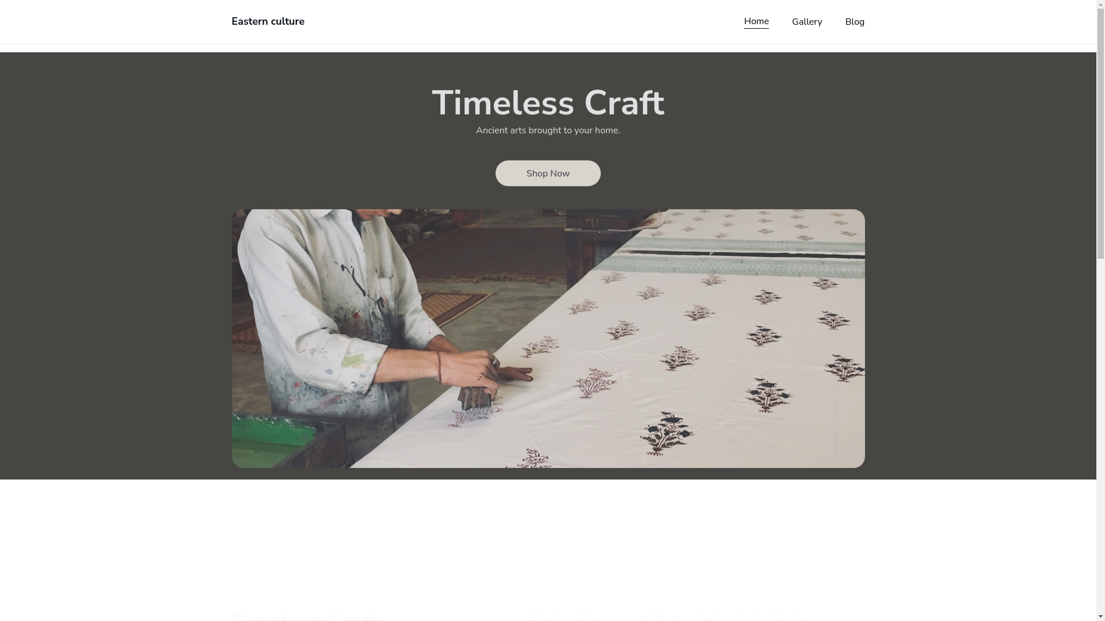1105x621 pixels.
Task: Click the scrollbar up arrow
Action: tap(1100, 5)
